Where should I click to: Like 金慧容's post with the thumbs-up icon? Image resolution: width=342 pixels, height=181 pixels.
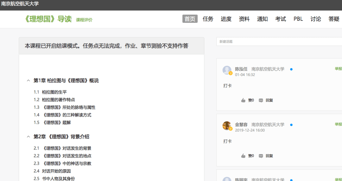(243, 156)
